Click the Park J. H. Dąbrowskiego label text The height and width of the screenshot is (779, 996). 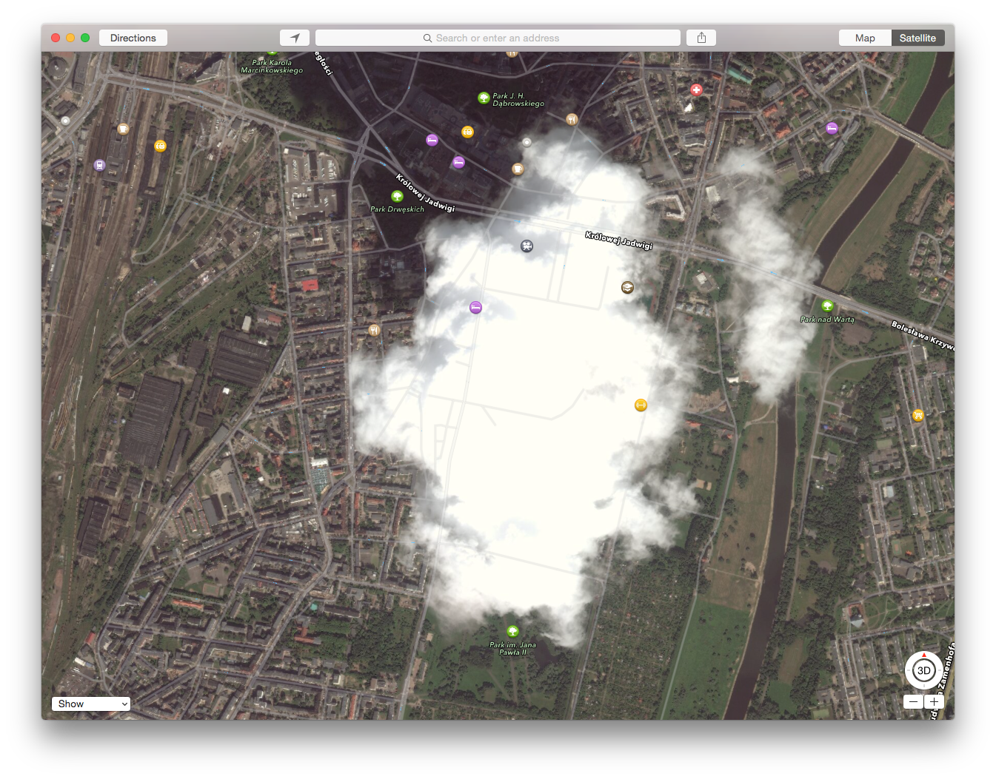(518, 100)
